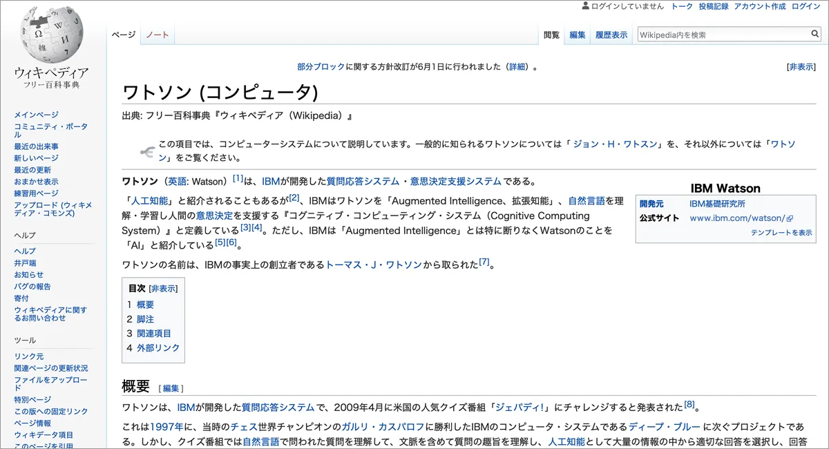Hide the notice with 非表示

point(801,67)
